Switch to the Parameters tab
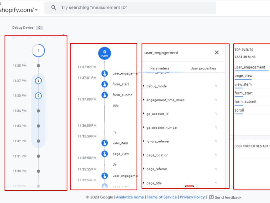270x203 pixels. [160, 68]
